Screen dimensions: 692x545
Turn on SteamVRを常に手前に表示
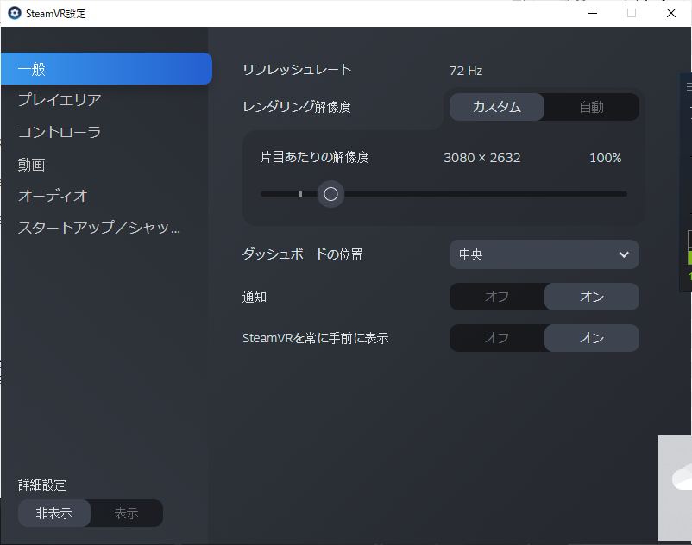[591, 338]
